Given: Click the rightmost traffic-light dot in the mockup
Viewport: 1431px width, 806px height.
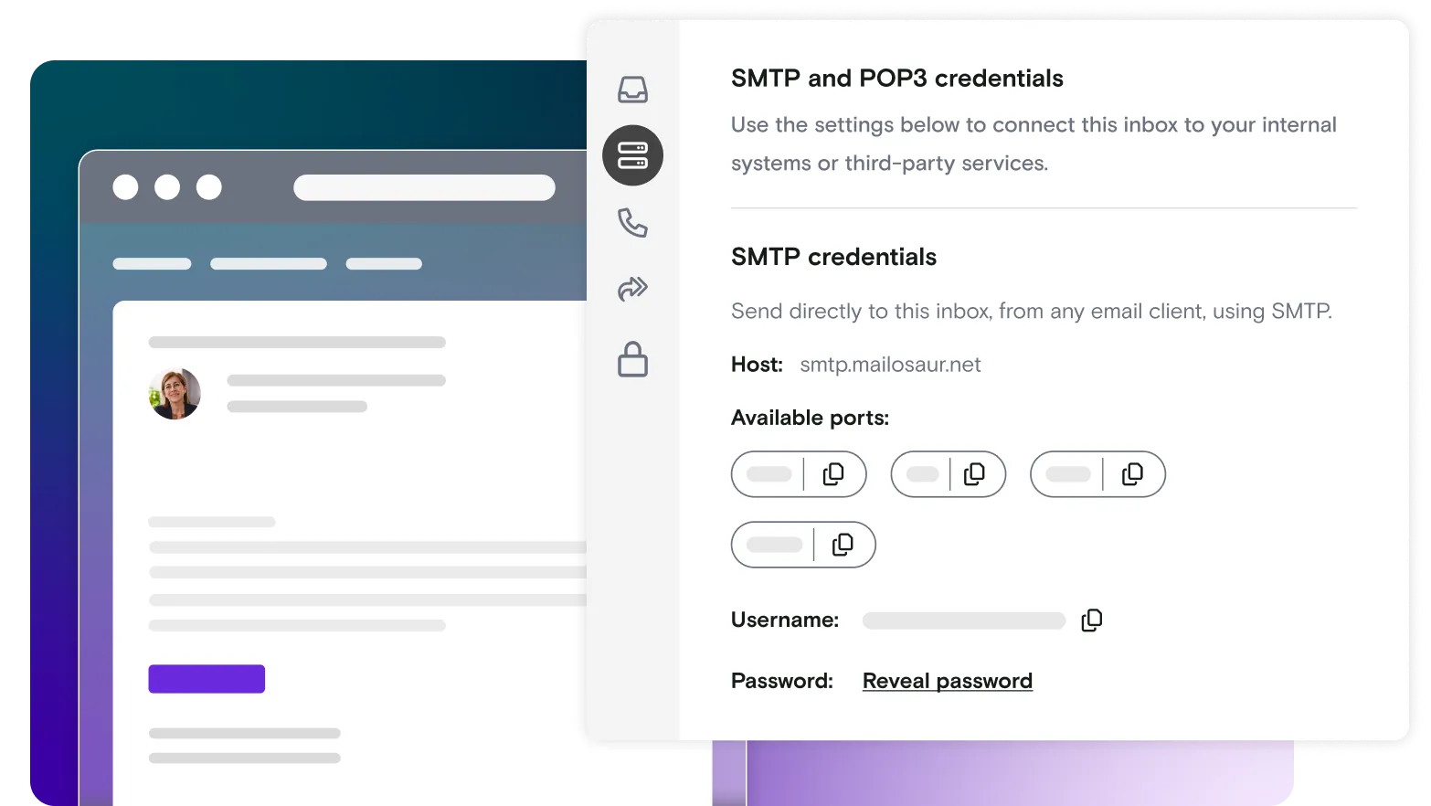Looking at the screenshot, I should click(x=208, y=186).
